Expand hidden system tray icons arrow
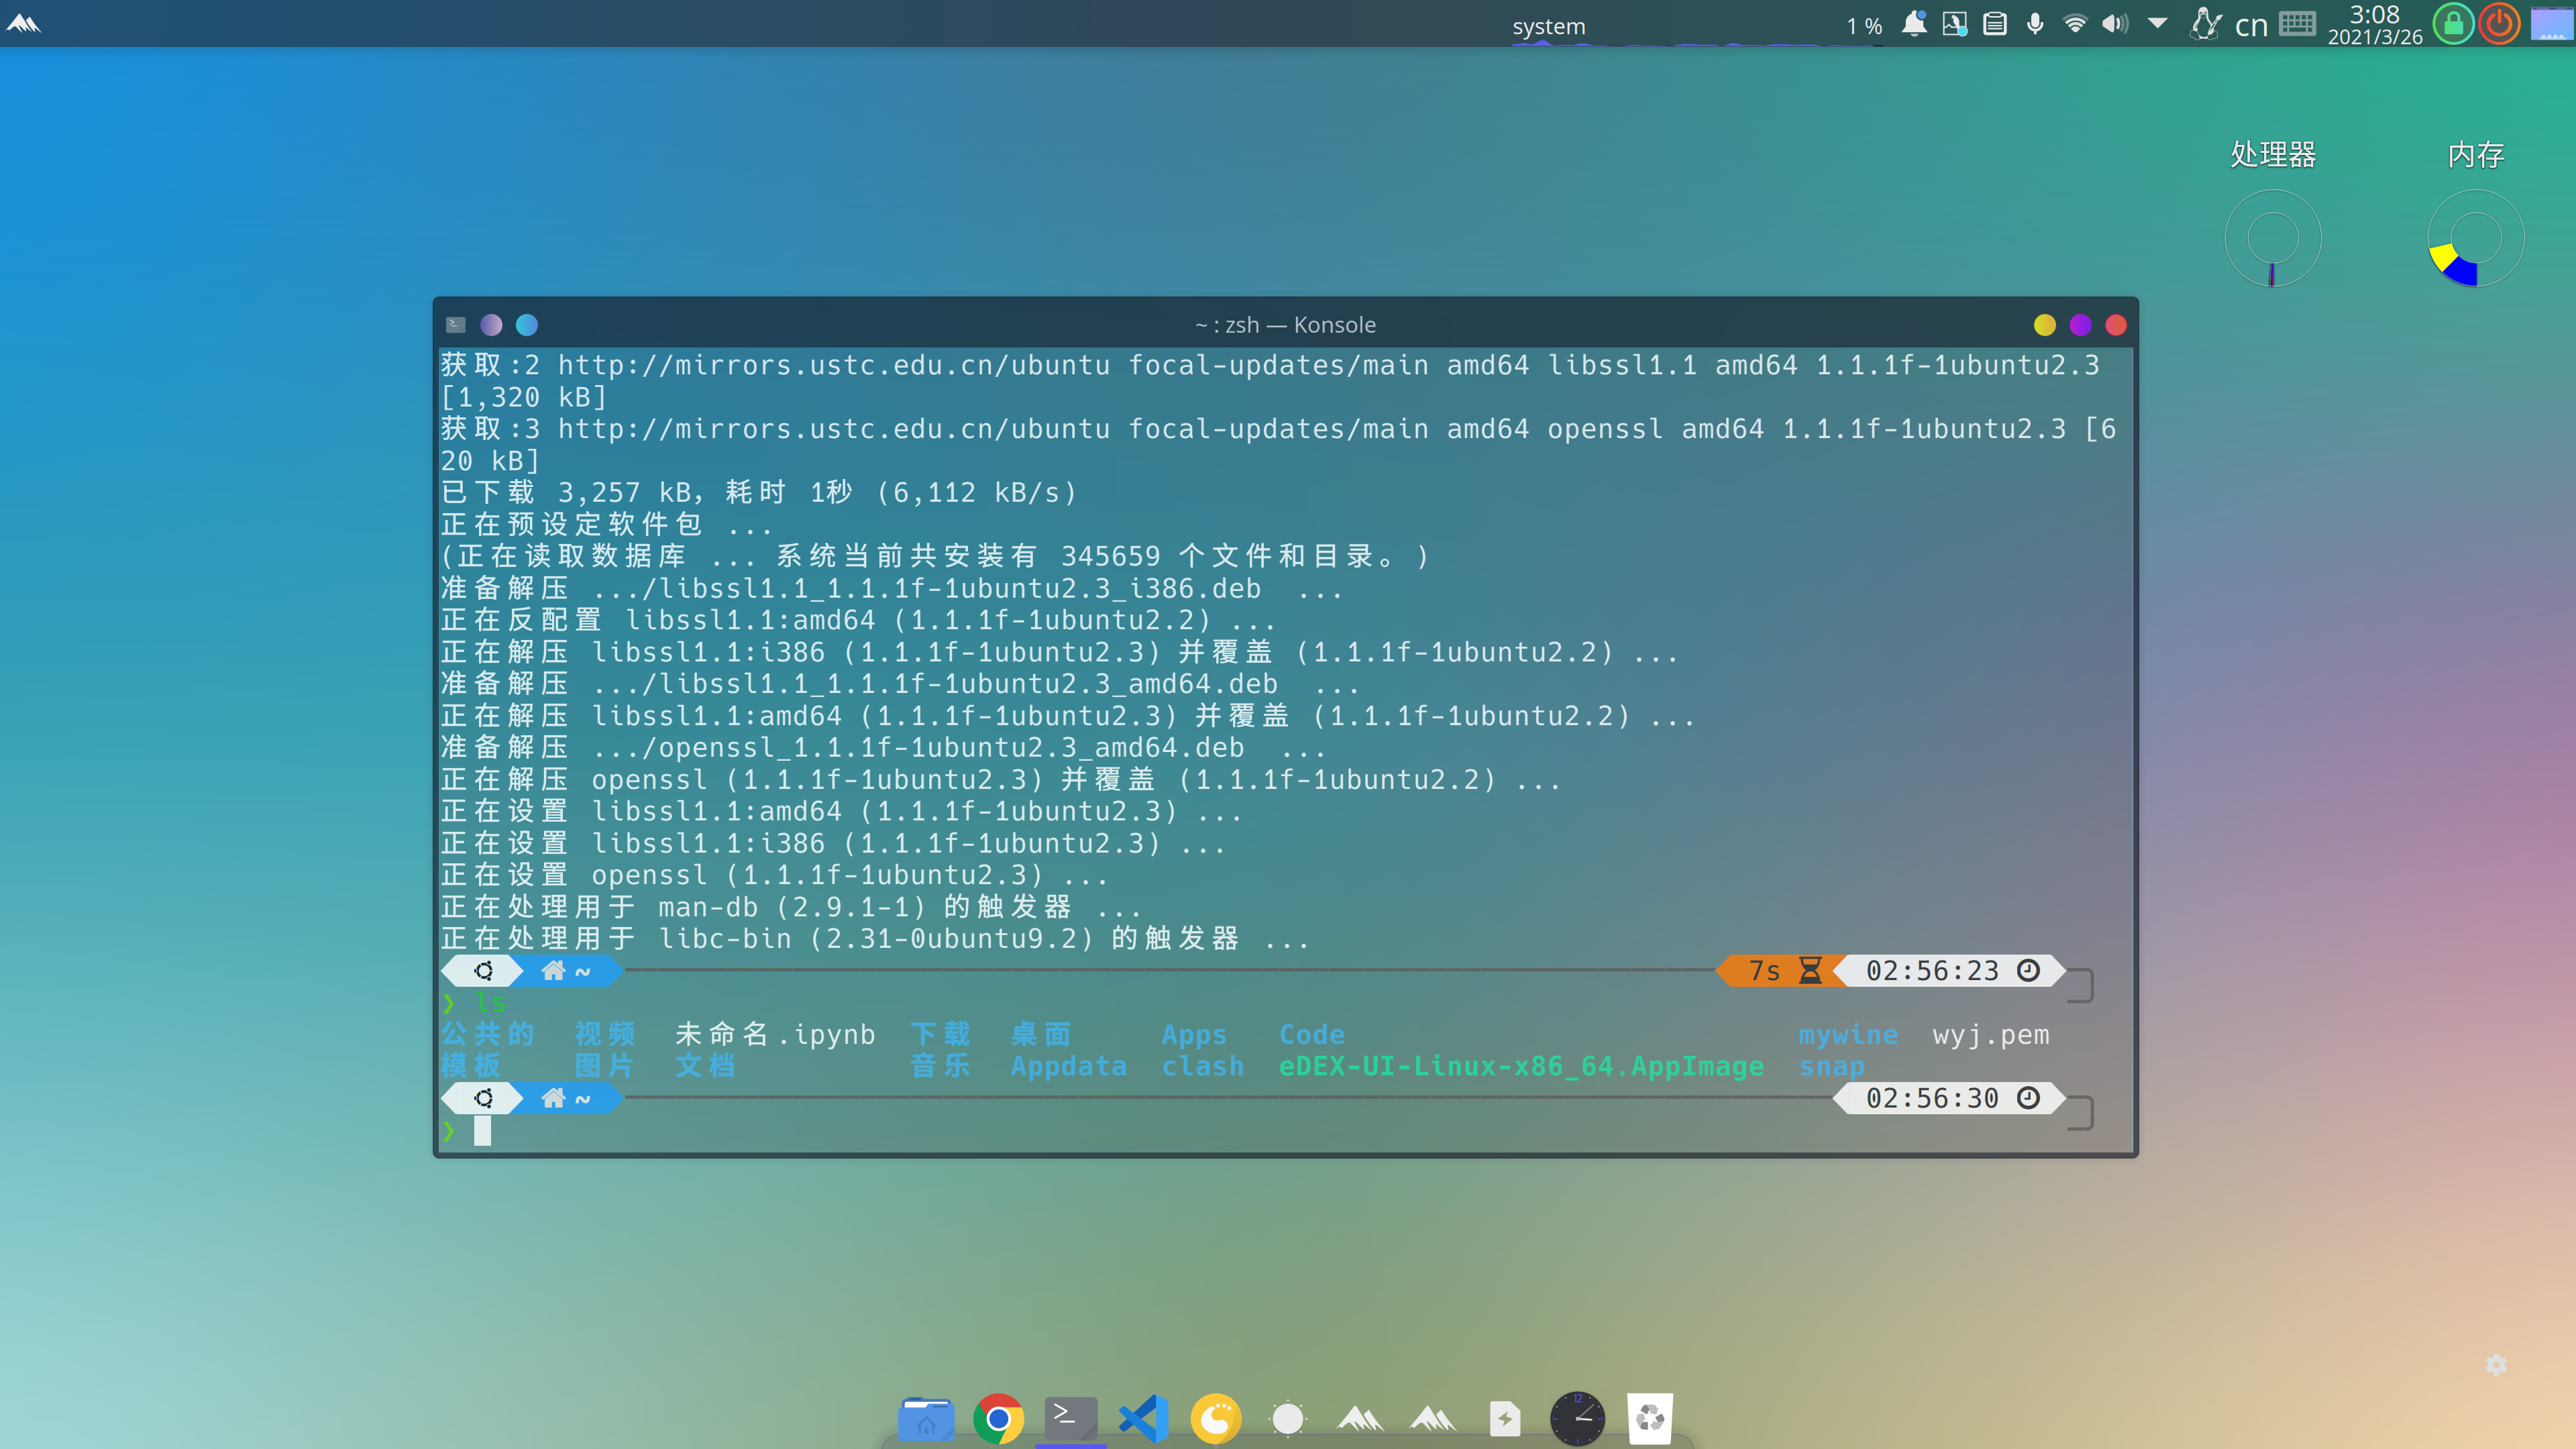This screenshot has height=1449, width=2576. click(x=2158, y=23)
